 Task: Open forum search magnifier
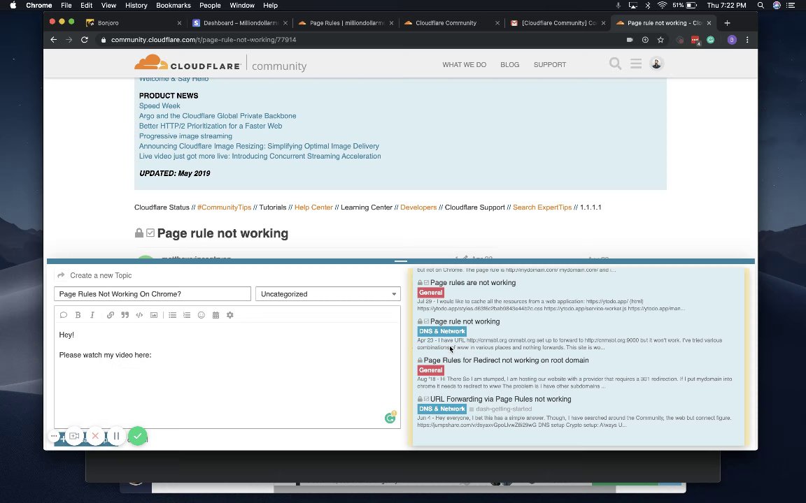pos(615,64)
